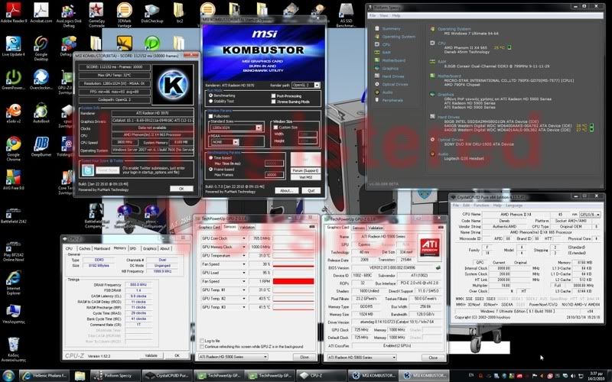Open the bc2 folder on desktop

click(x=180, y=12)
